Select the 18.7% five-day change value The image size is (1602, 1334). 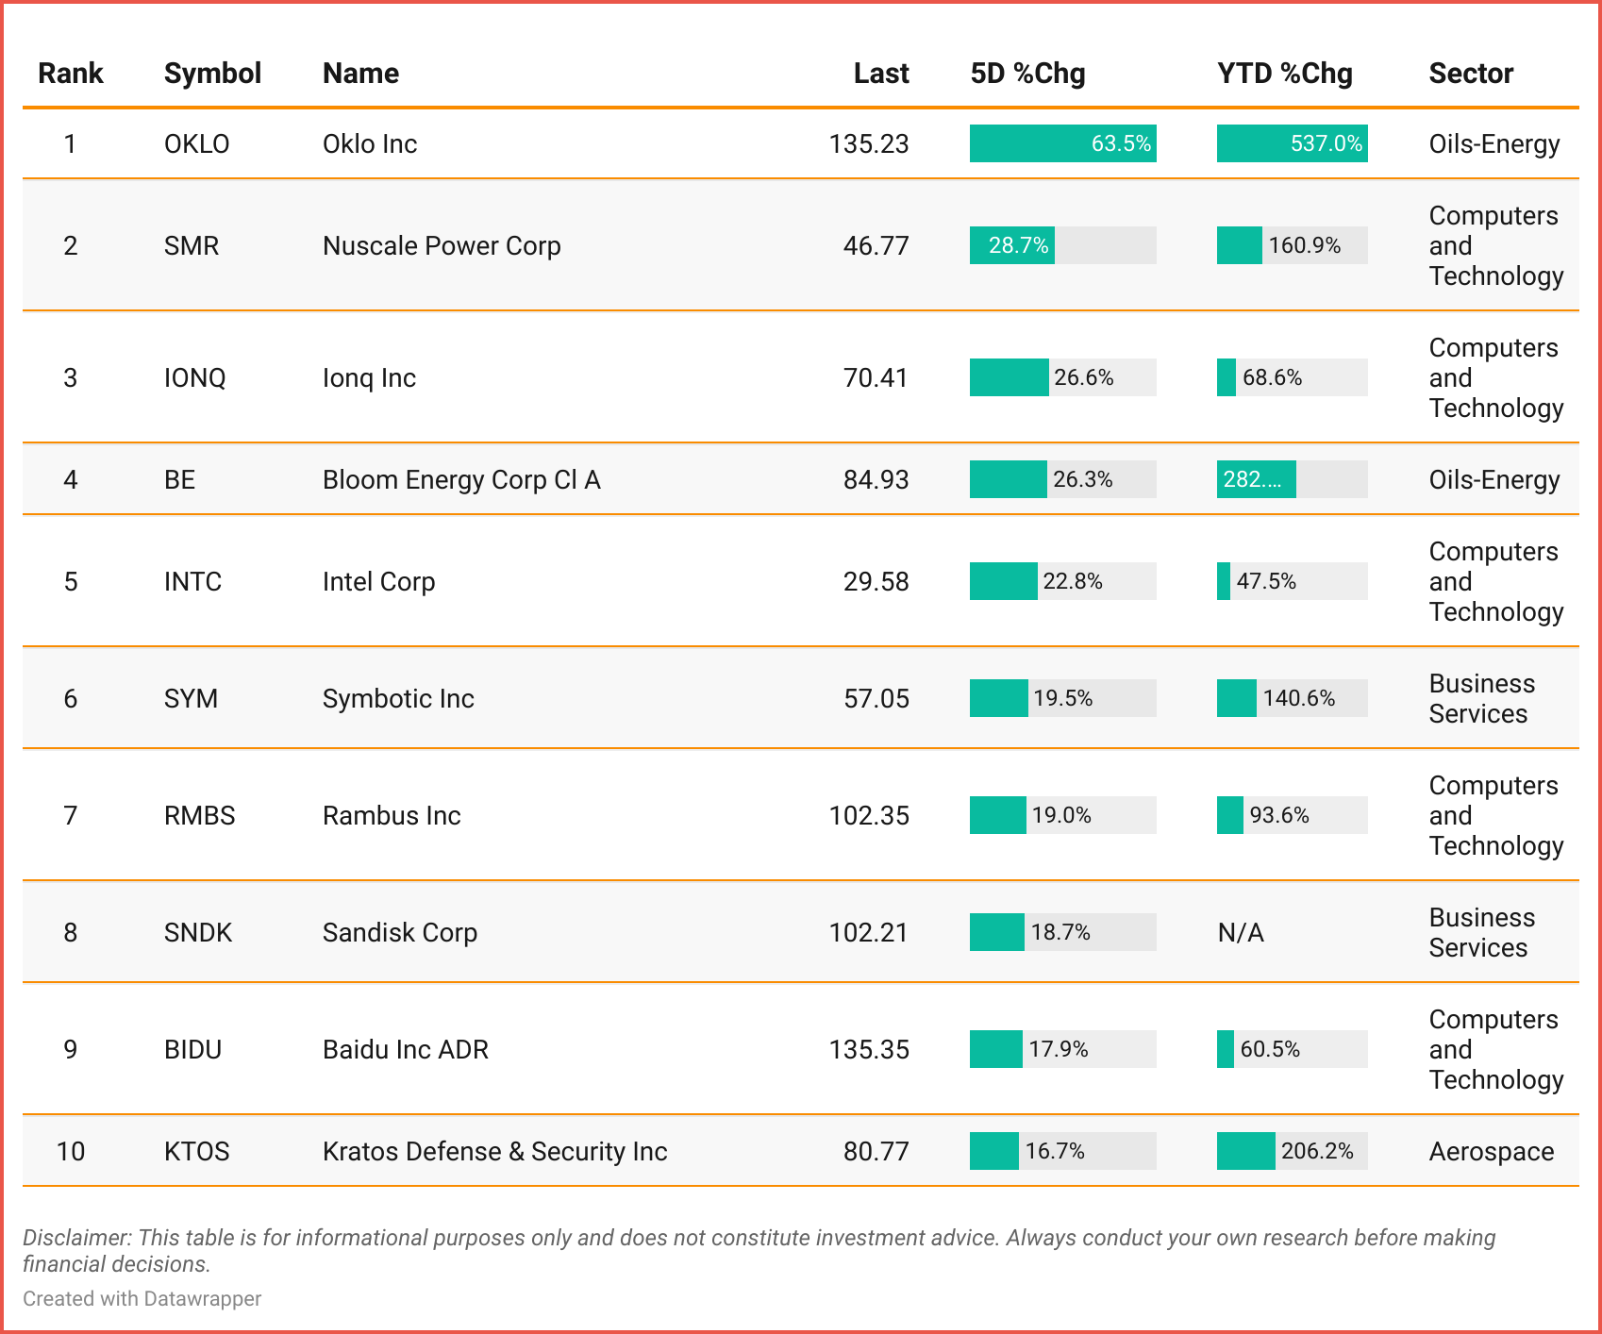(x=1060, y=932)
